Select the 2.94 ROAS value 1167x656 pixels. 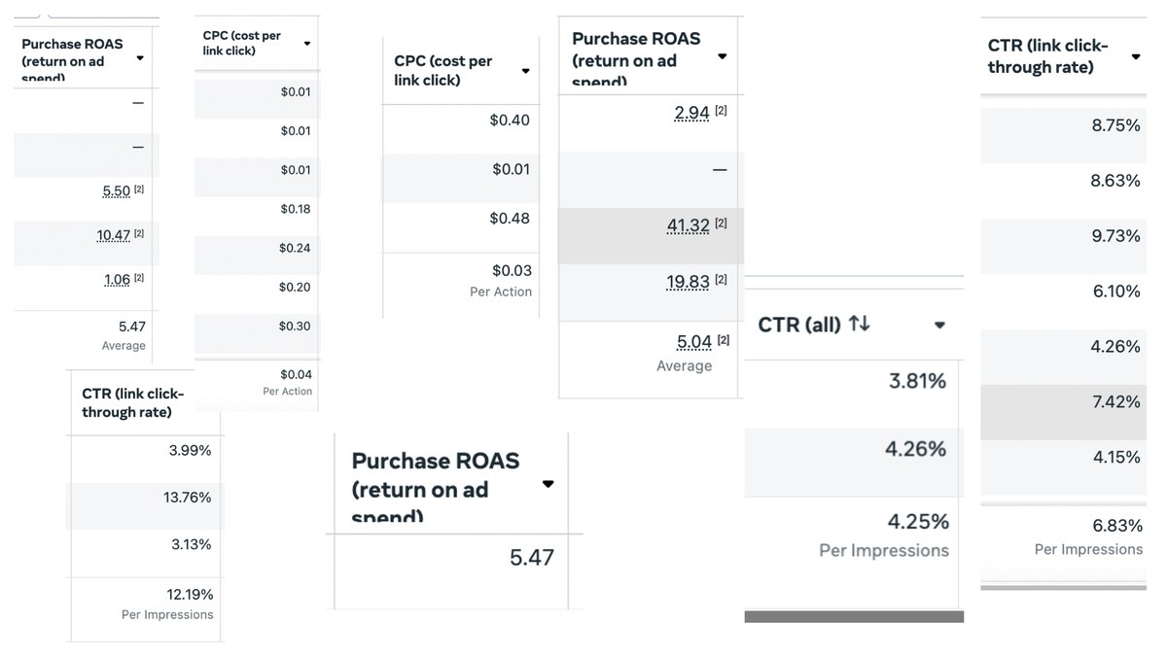(691, 113)
